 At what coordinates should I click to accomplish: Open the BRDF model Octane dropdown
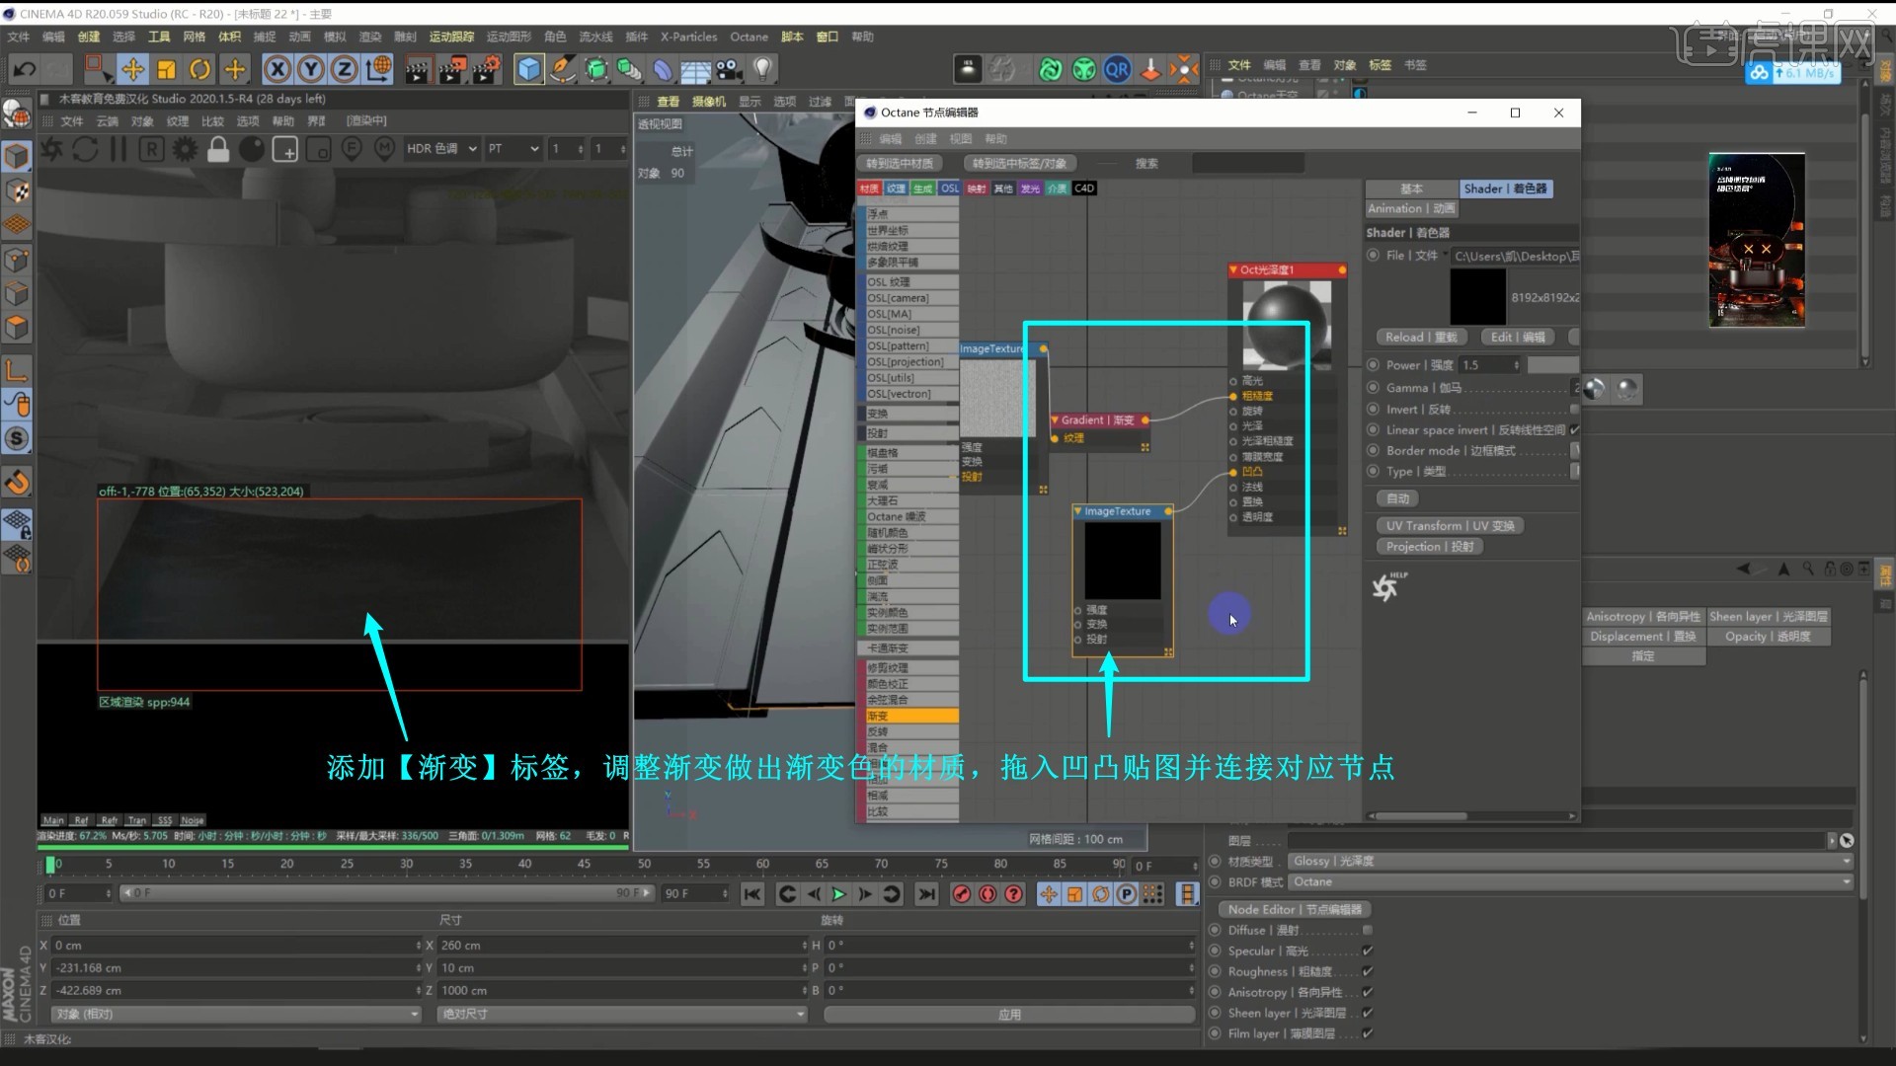(x=1570, y=881)
